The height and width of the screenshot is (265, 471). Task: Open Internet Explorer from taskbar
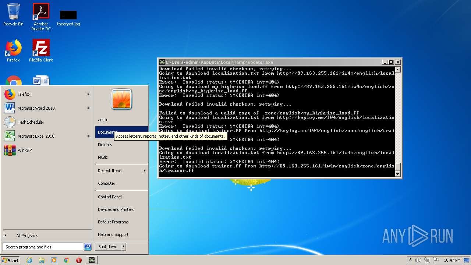[x=29, y=260]
